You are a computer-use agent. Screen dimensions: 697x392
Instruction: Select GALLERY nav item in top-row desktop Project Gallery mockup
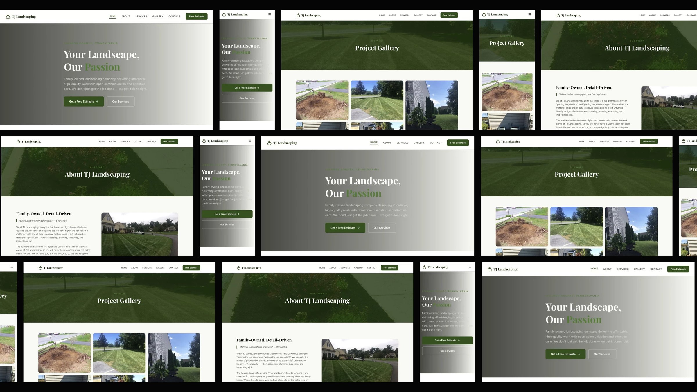418,15
